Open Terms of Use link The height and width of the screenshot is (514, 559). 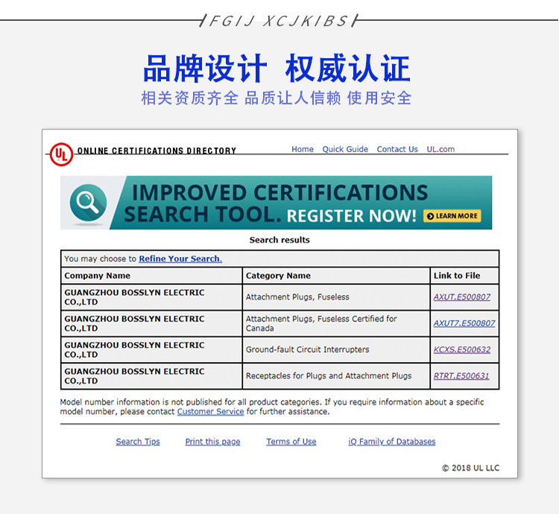pos(291,441)
